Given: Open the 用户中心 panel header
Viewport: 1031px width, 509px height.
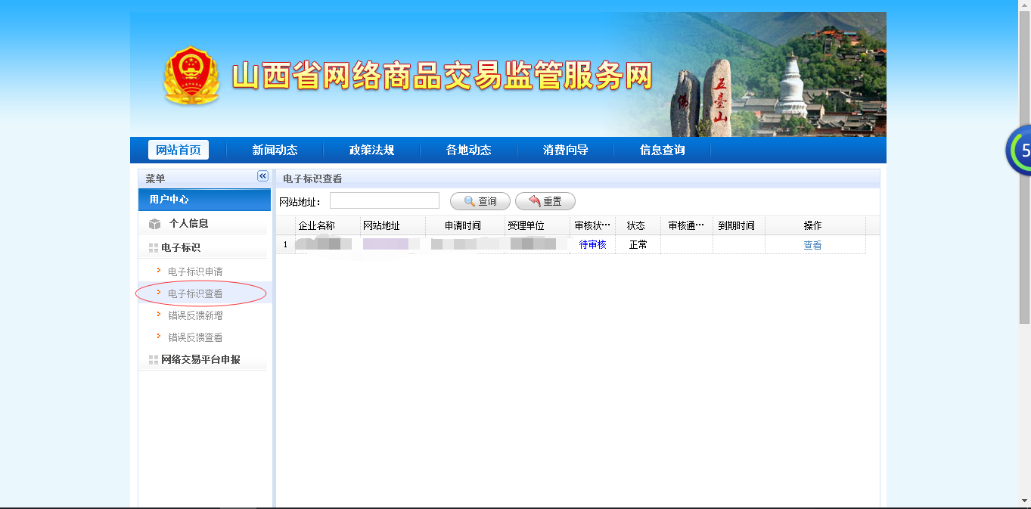Looking at the screenshot, I should click(204, 200).
